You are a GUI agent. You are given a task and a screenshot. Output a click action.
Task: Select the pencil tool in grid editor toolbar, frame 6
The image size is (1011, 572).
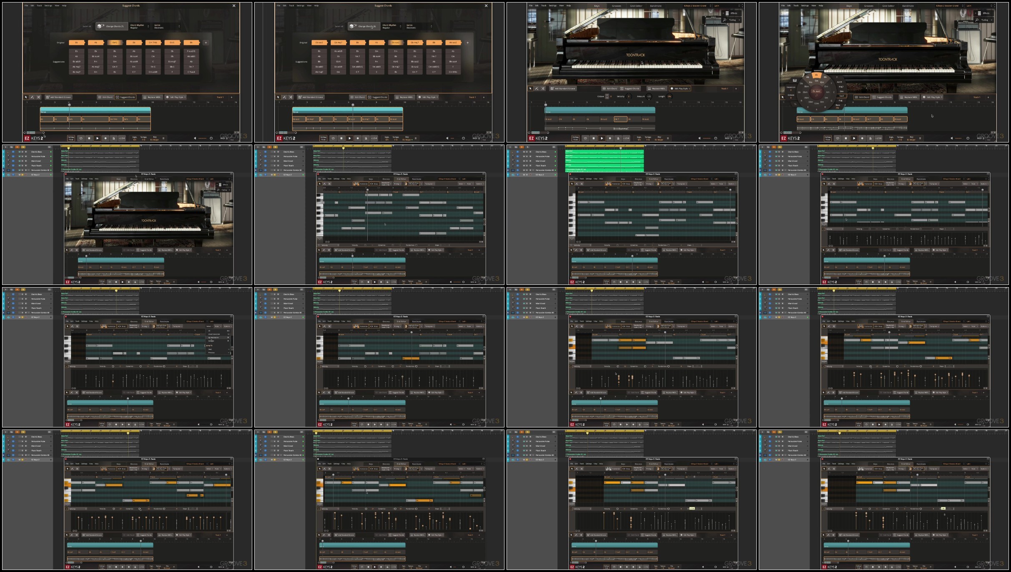324,184
